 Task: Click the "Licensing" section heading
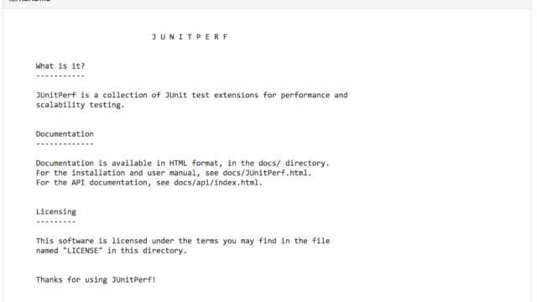[56, 212]
